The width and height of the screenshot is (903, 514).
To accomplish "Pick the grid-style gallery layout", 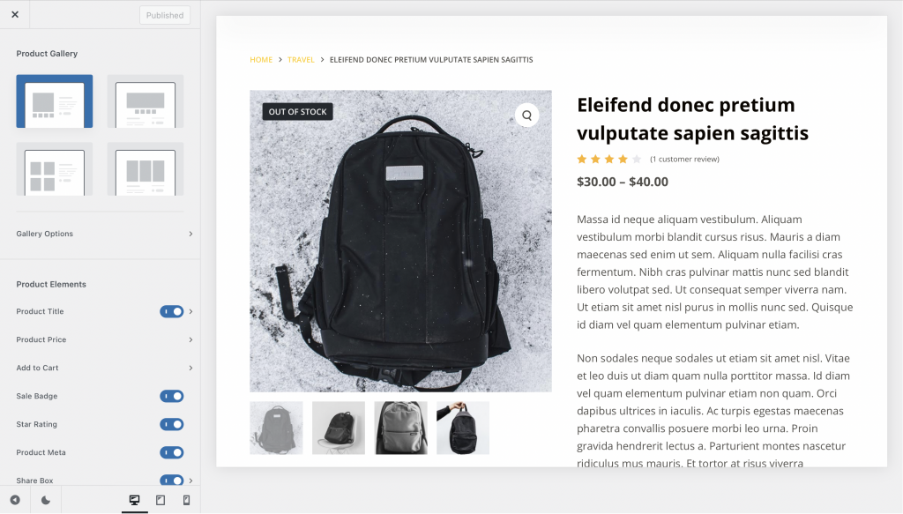I will pyautogui.click(x=54, y=169).
